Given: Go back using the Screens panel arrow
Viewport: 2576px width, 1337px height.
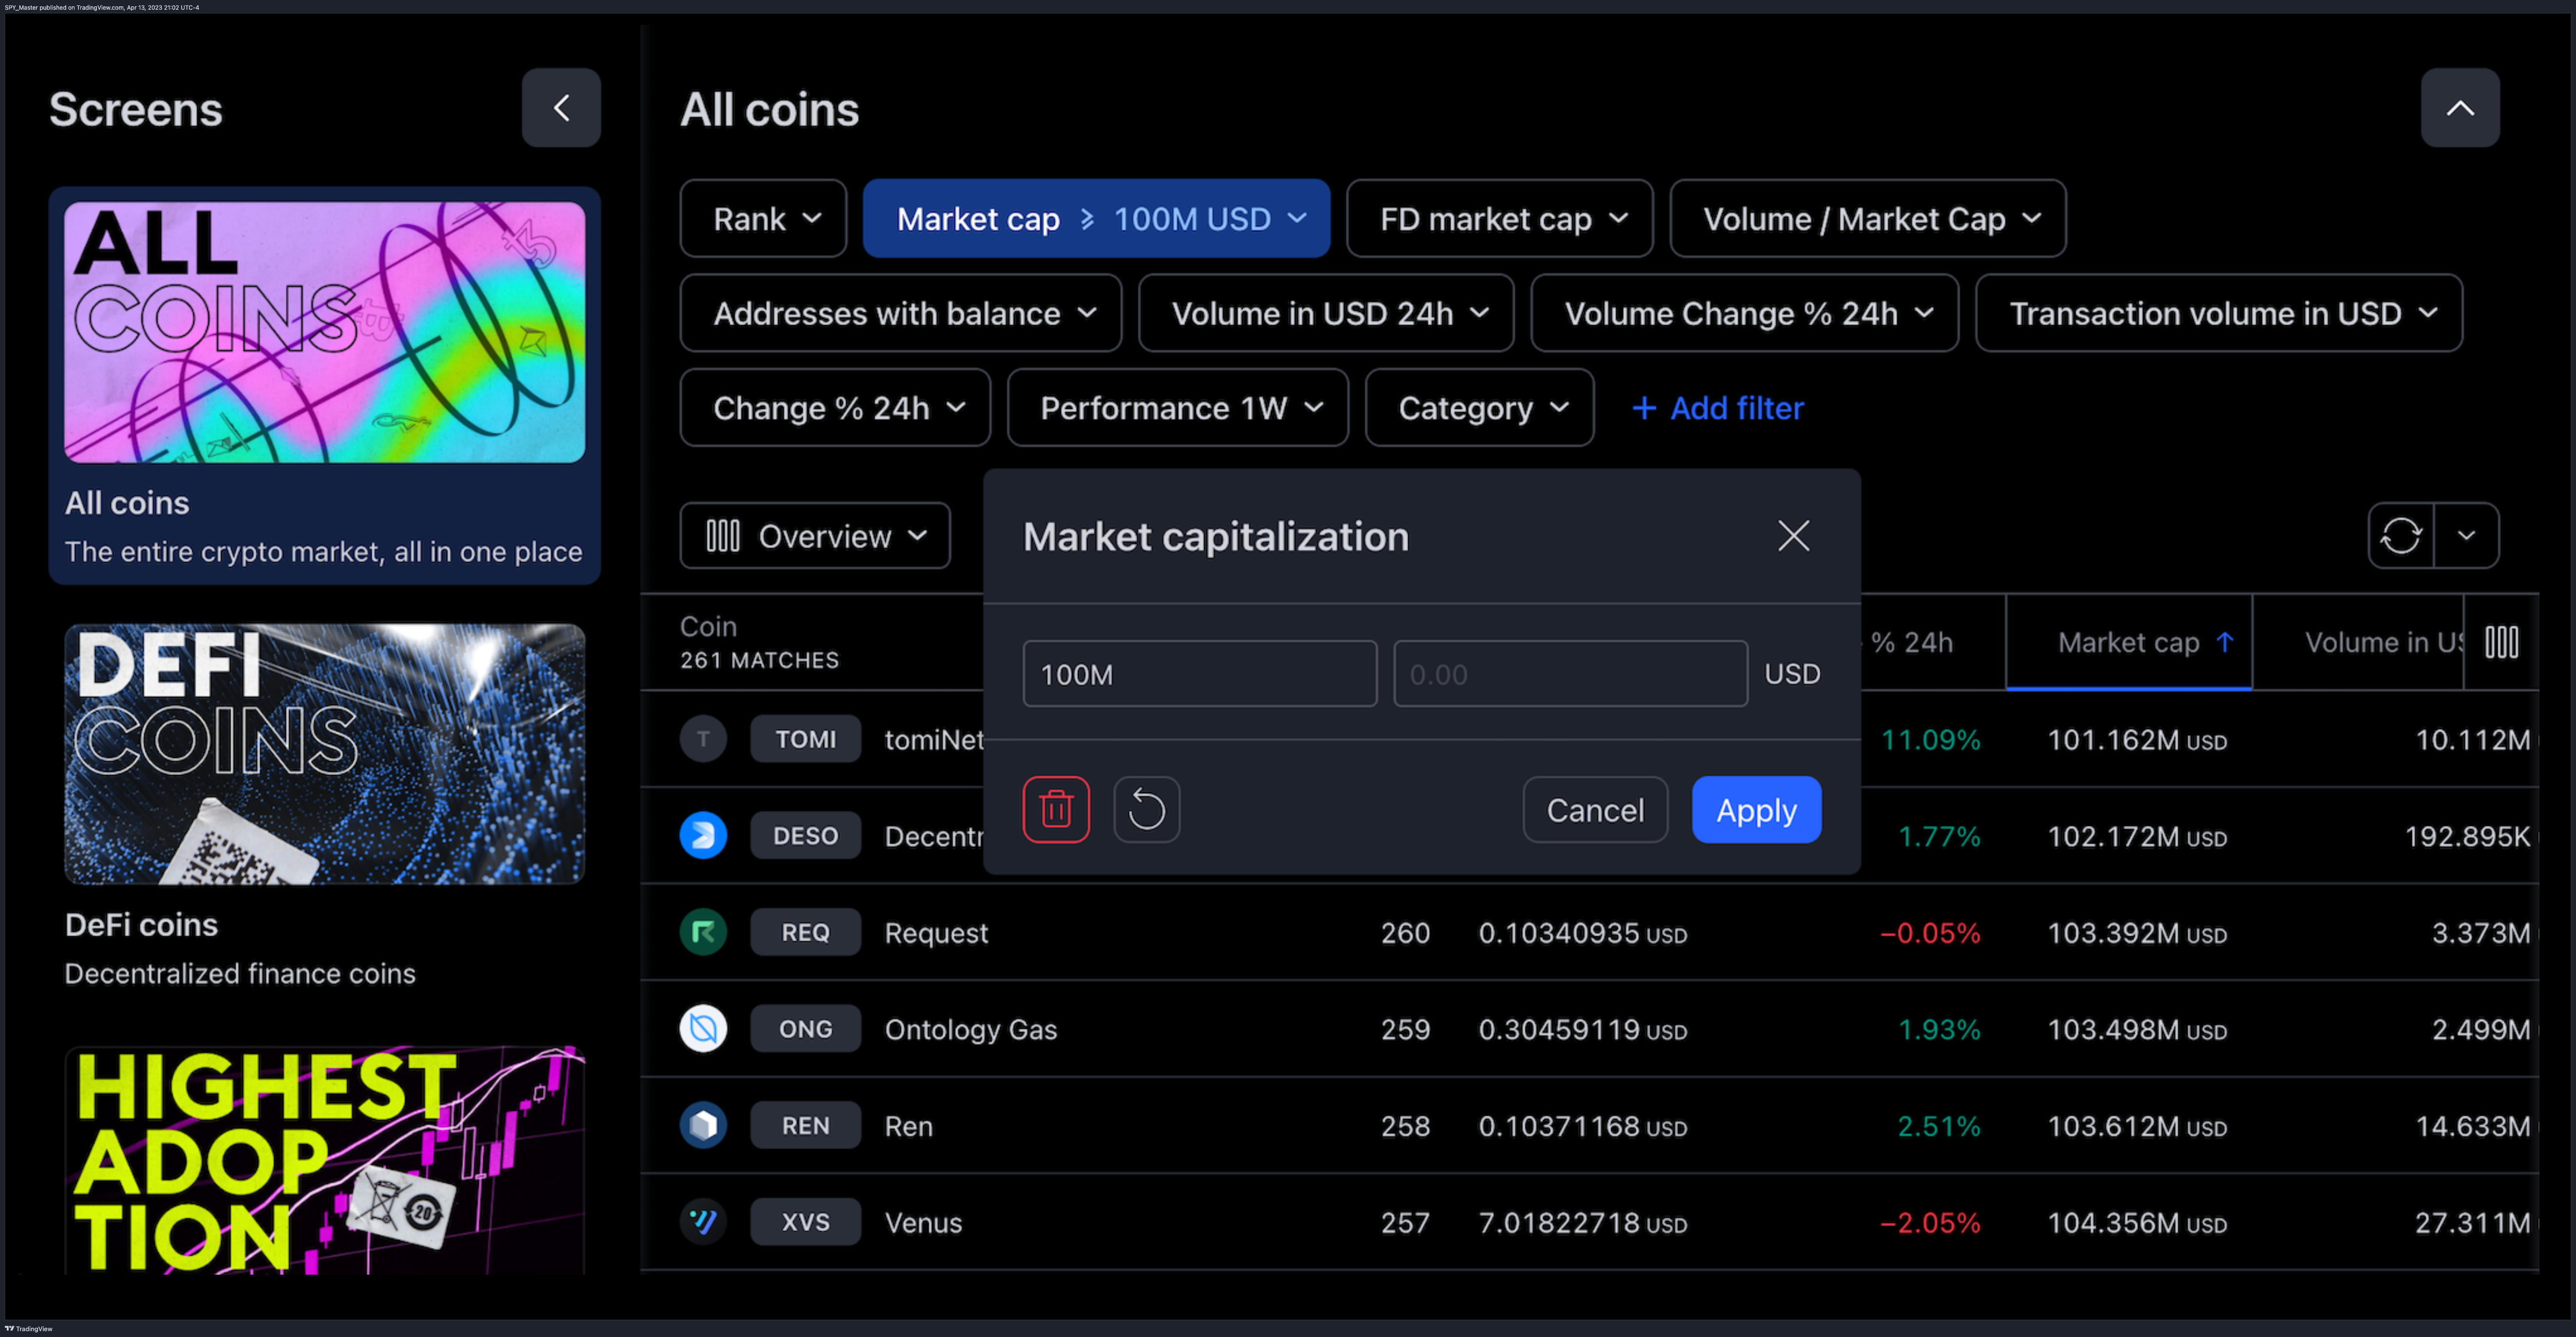Looking at the screenshot, I should [561, 107].
